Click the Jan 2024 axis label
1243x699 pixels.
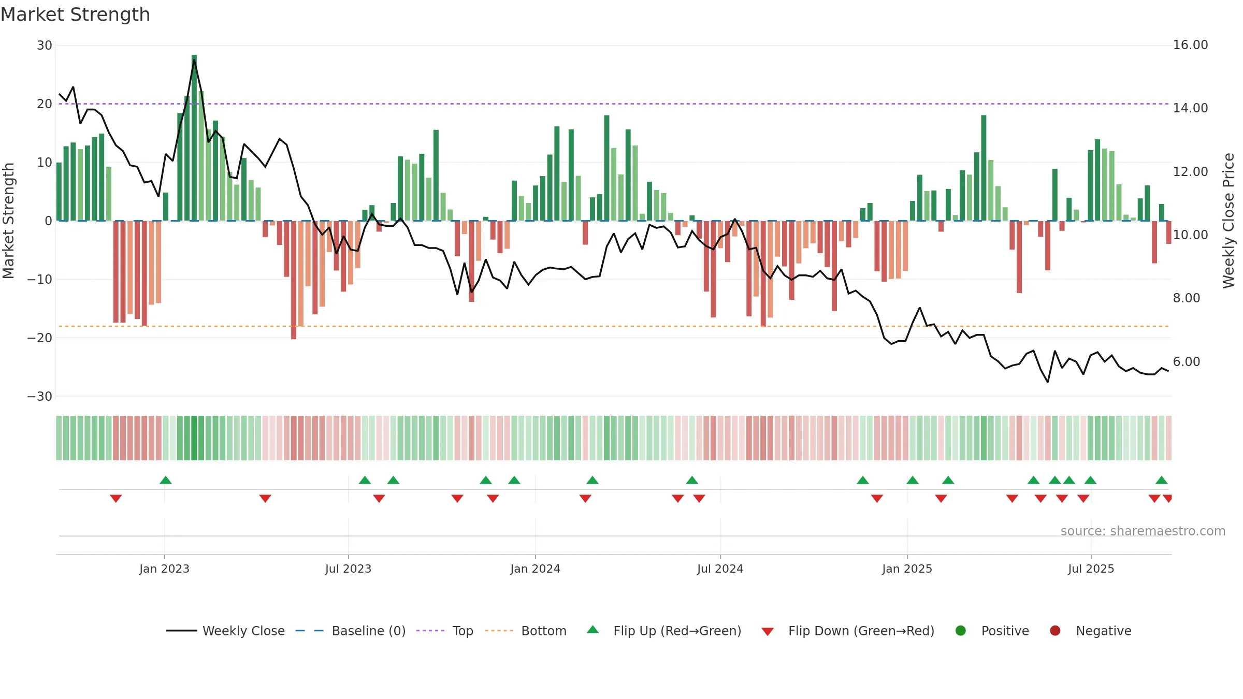[x=535, y=569]
